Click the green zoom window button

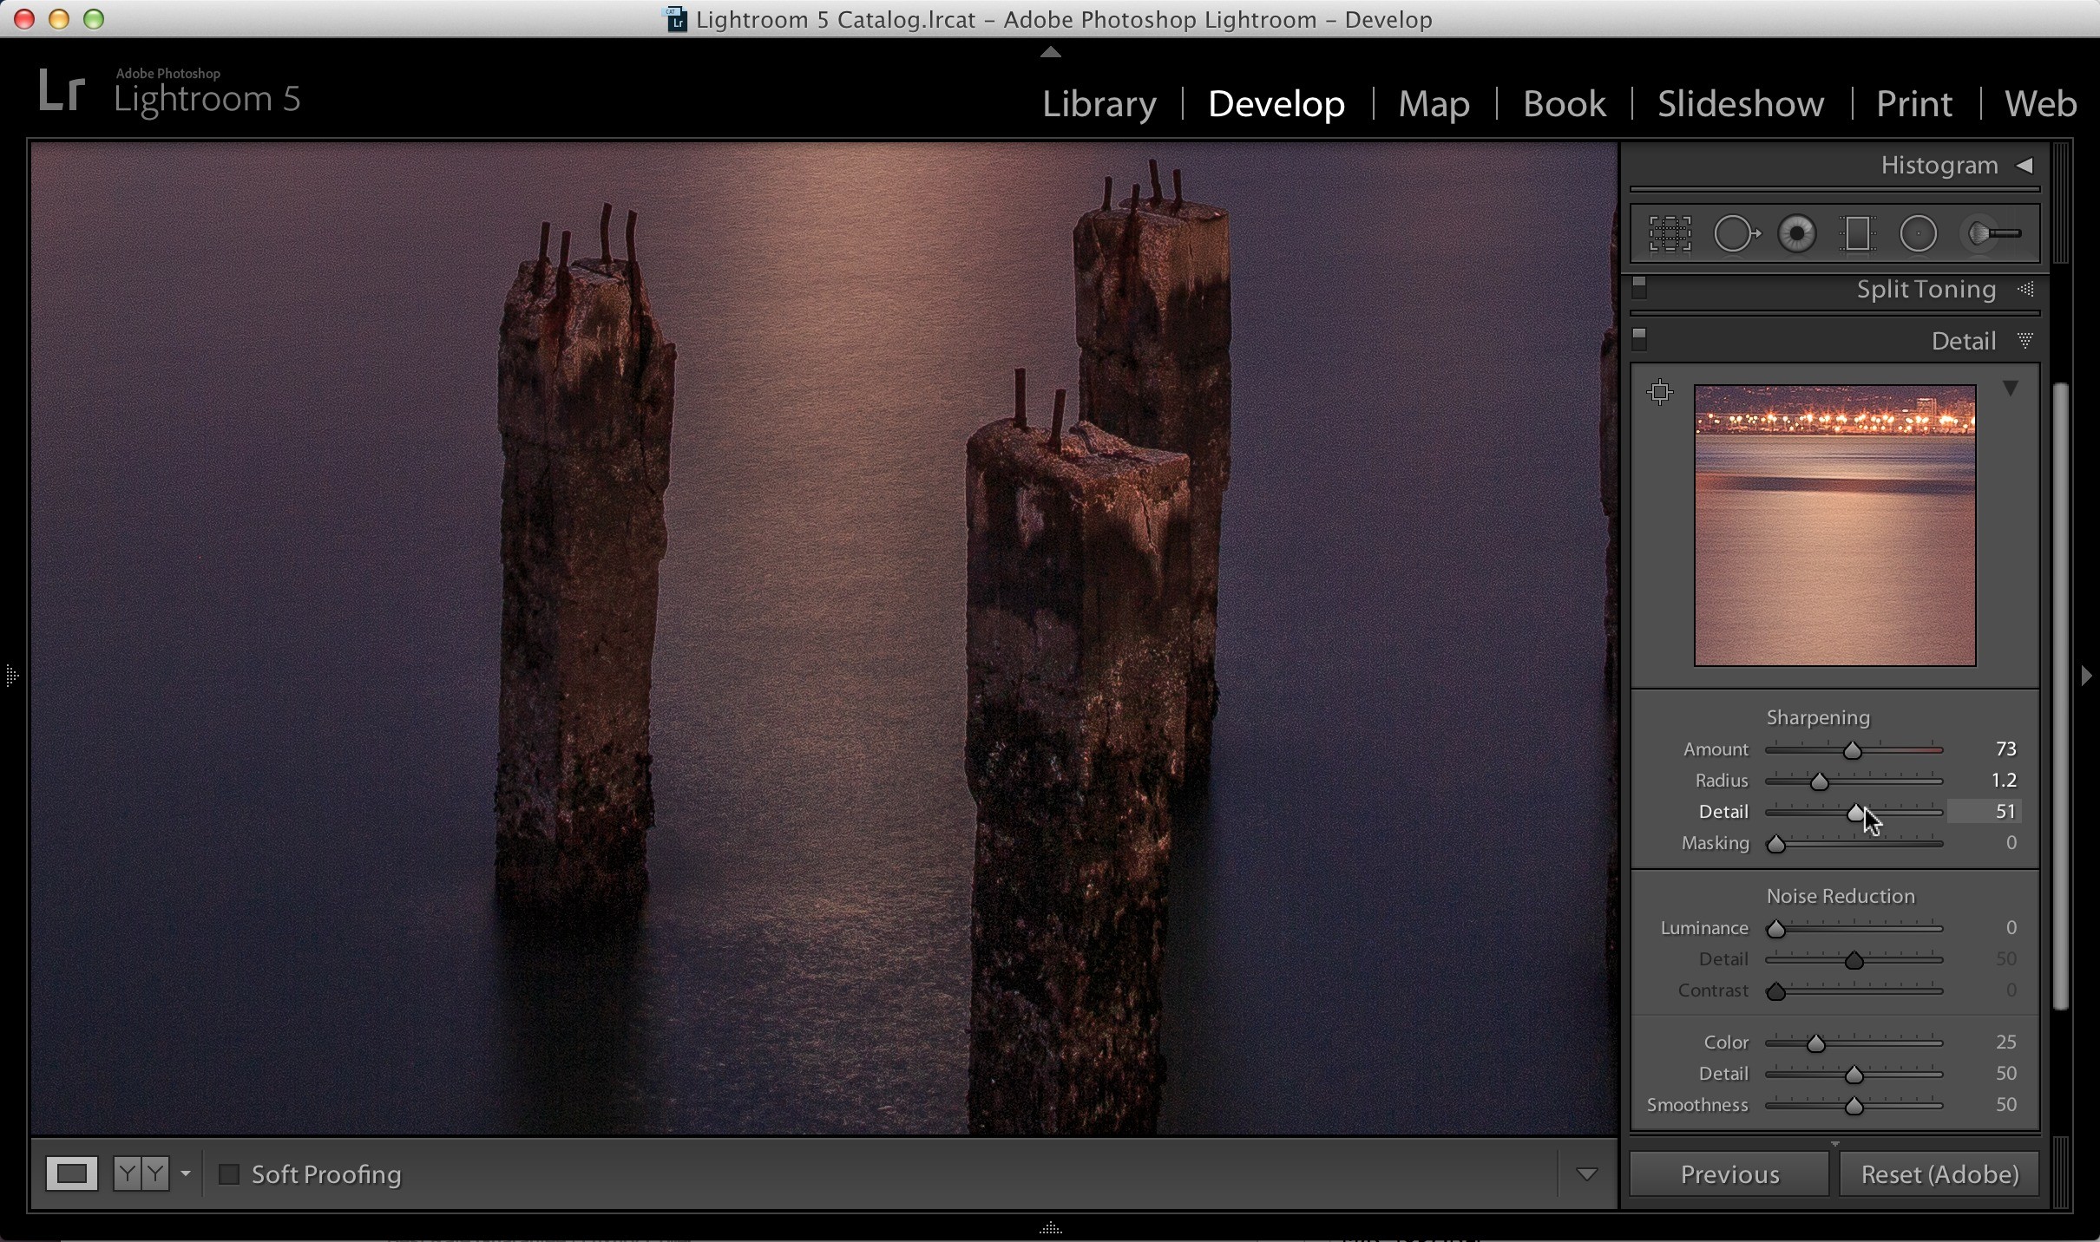point(94,19)
